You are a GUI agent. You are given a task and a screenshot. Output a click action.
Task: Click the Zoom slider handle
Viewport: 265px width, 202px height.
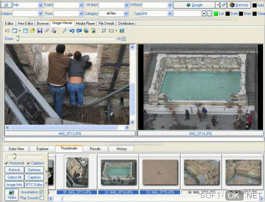[x=18, y=39]
